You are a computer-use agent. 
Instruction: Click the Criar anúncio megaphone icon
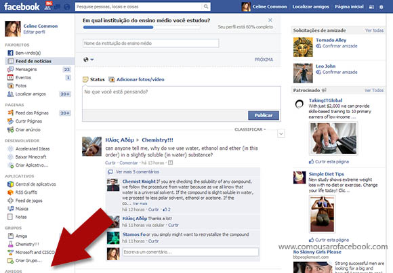10,129
